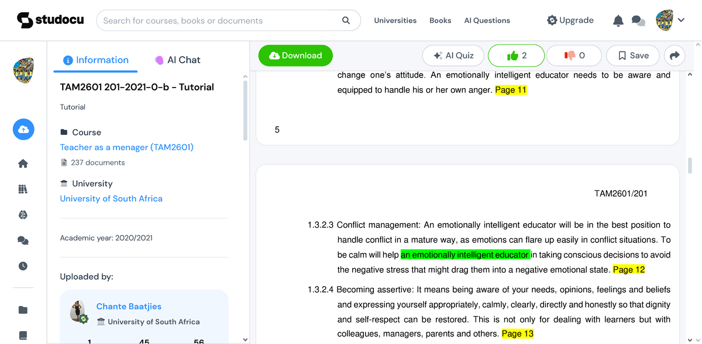Click the green Download button
Viewport: 702px width, 344px height.
click(295, 55)
